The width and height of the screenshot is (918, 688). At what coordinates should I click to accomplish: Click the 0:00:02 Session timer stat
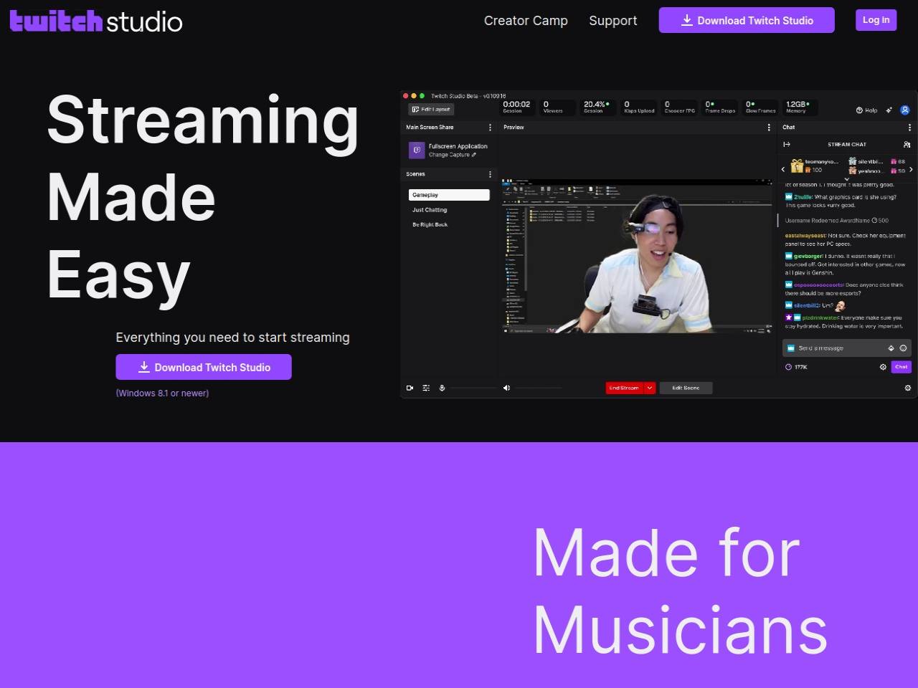point(516,107)
